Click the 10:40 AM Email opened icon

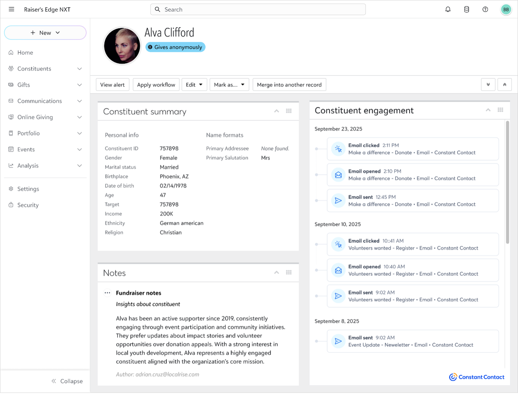(338, 270)
